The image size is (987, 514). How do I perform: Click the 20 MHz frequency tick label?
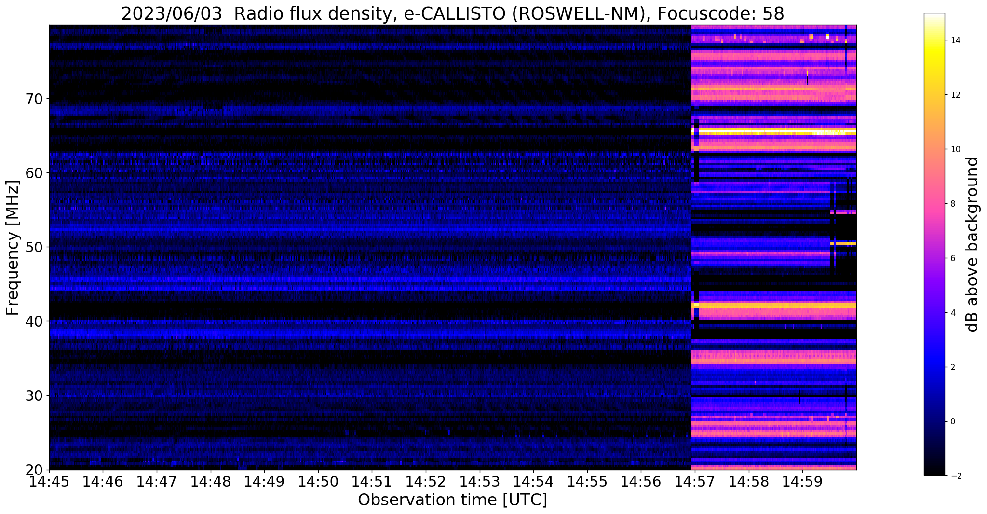pyautogui.click(x=35, y=470)
